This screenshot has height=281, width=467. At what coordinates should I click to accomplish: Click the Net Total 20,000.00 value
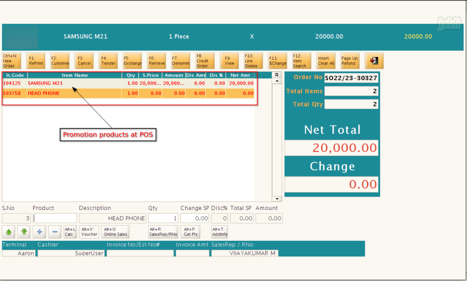click(x=332, y=148)
